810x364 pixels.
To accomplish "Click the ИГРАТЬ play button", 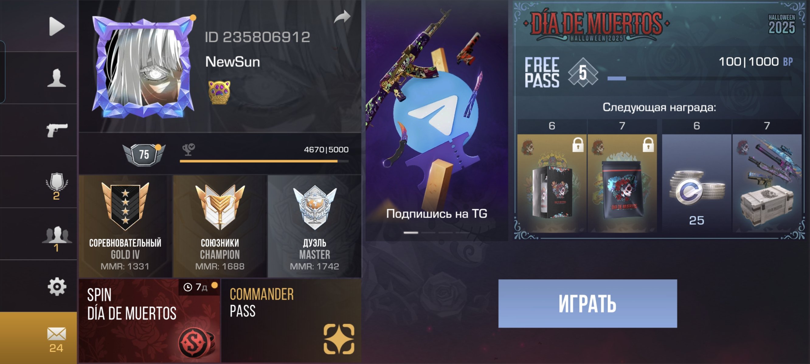I will point(587,303).
